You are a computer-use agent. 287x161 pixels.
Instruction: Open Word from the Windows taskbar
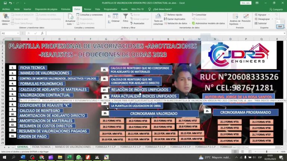click(x=23, y=157)
